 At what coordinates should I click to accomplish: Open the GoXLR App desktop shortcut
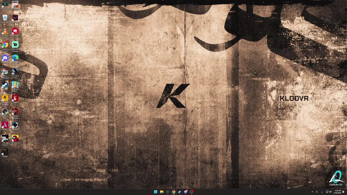point(5,5)
